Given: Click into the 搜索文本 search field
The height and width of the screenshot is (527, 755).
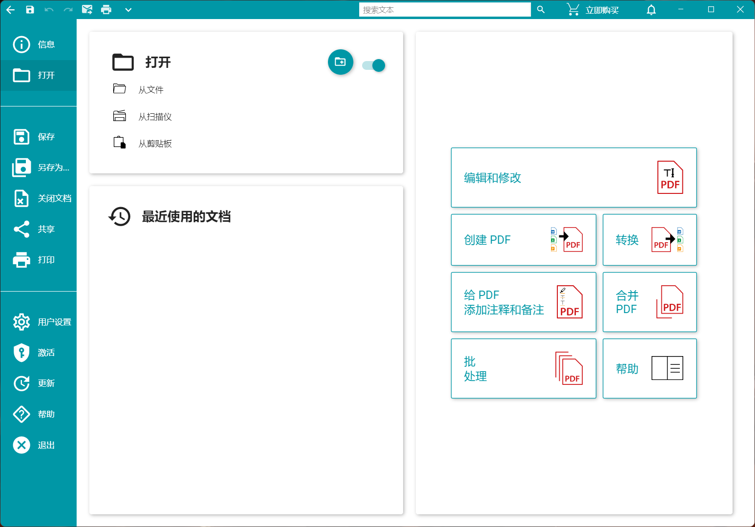Looking at the screenshot, I should [445, 10].
